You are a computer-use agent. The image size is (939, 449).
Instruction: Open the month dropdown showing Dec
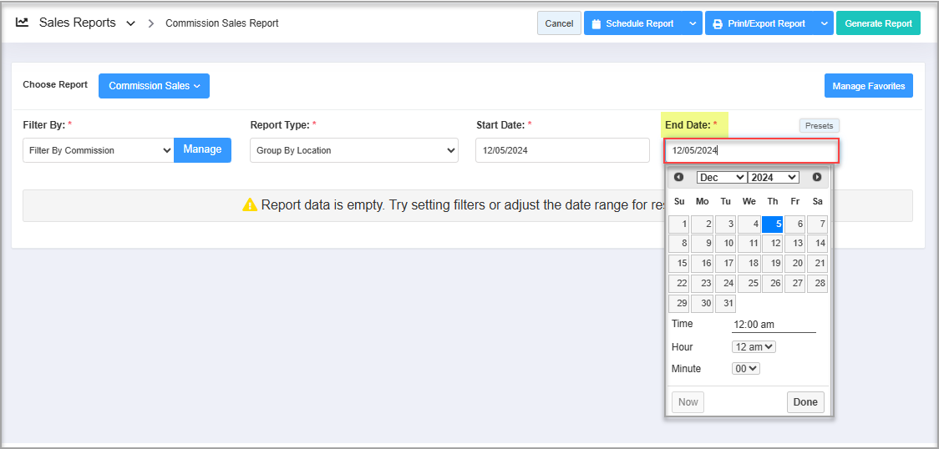point(722,177)
